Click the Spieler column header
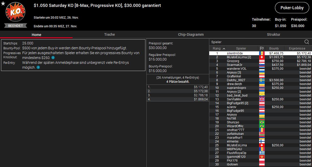 (241, 48)
